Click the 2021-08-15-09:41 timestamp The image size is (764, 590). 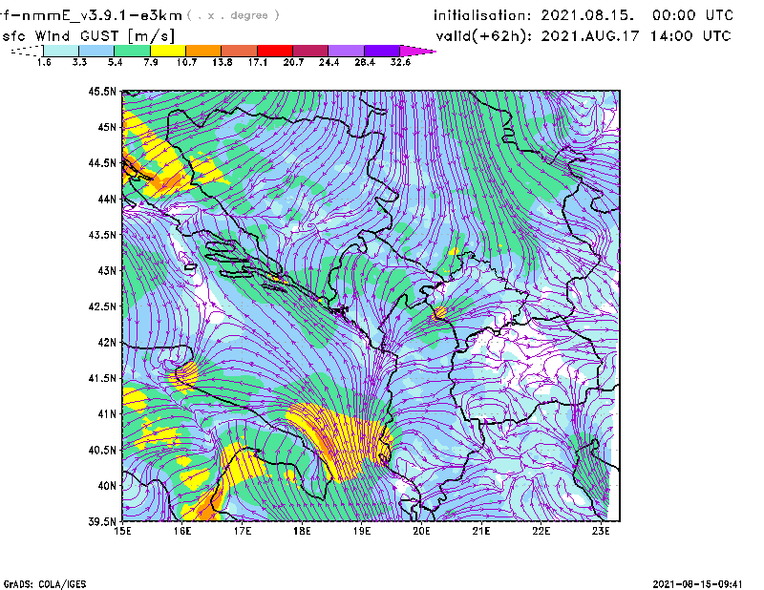click(697, 584)
